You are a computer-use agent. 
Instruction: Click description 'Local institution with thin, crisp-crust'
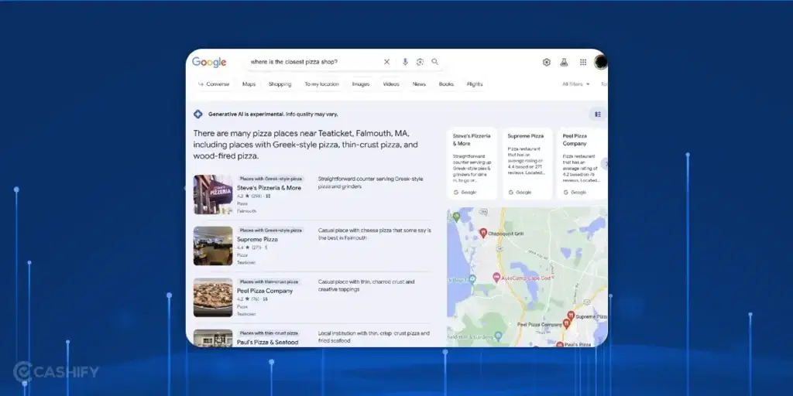pos(374,337)
